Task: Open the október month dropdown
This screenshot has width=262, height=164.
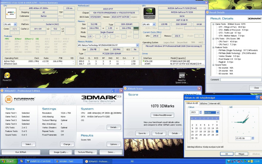Action: [218, 113]
